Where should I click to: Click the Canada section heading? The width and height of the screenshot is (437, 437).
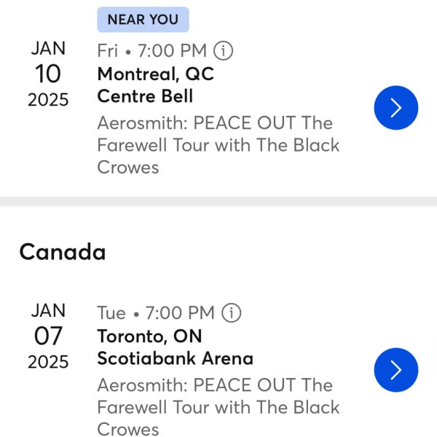pyautogui.click(x=63, y=252)
